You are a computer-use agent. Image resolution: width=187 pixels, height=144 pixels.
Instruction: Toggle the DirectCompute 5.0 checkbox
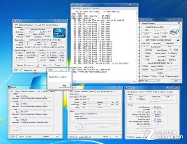tap(166, 76)
